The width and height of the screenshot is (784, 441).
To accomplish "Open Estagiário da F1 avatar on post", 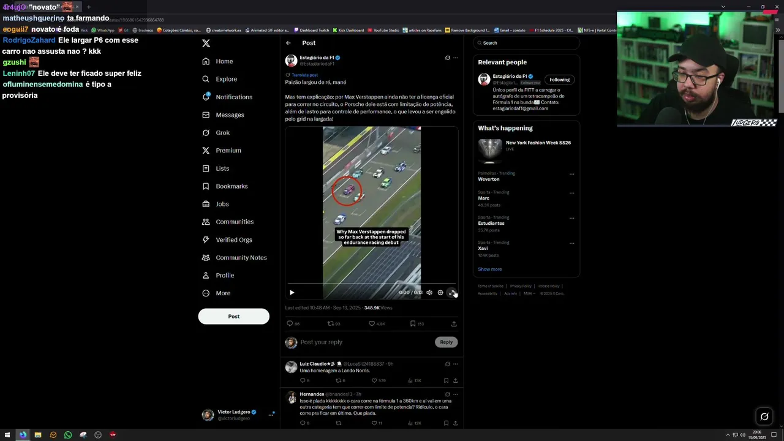I will tap(291, 61).
